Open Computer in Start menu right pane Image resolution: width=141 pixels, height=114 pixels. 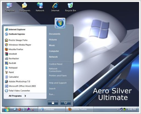tap(54, 51)
